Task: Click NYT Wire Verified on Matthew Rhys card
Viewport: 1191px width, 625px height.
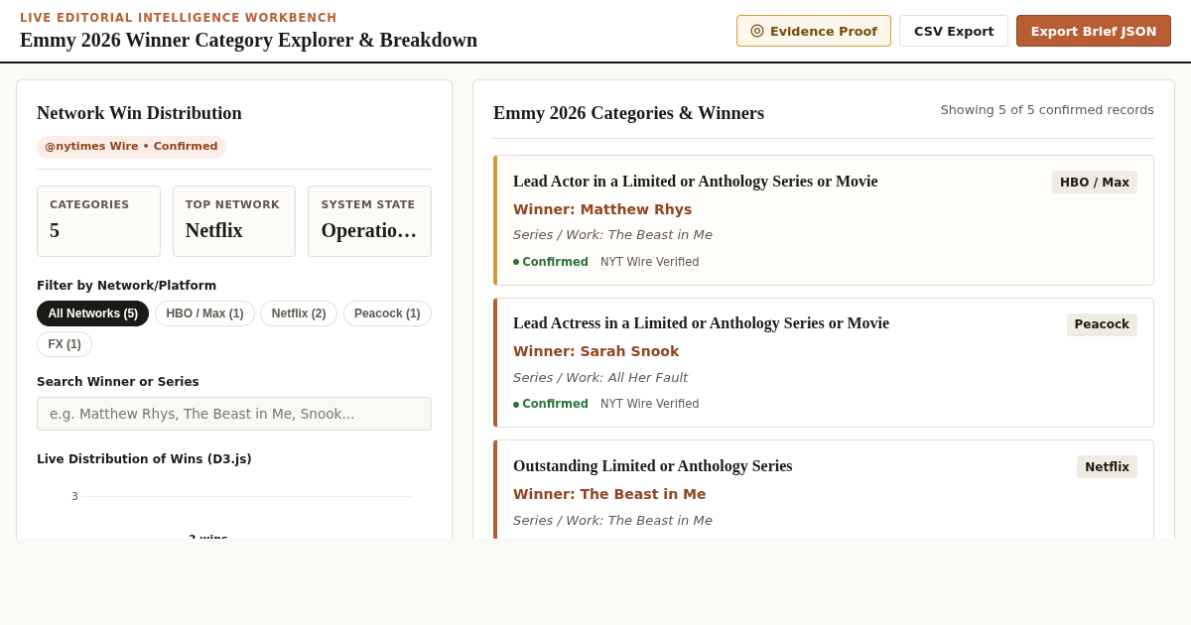Action: point(649,262)
